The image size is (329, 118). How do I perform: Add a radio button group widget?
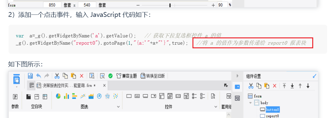tap(195, 96)
